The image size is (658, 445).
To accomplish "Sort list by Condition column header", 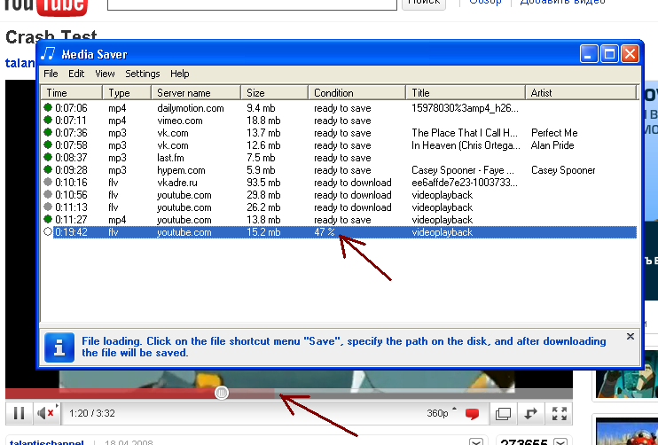I will pos(356,93).
